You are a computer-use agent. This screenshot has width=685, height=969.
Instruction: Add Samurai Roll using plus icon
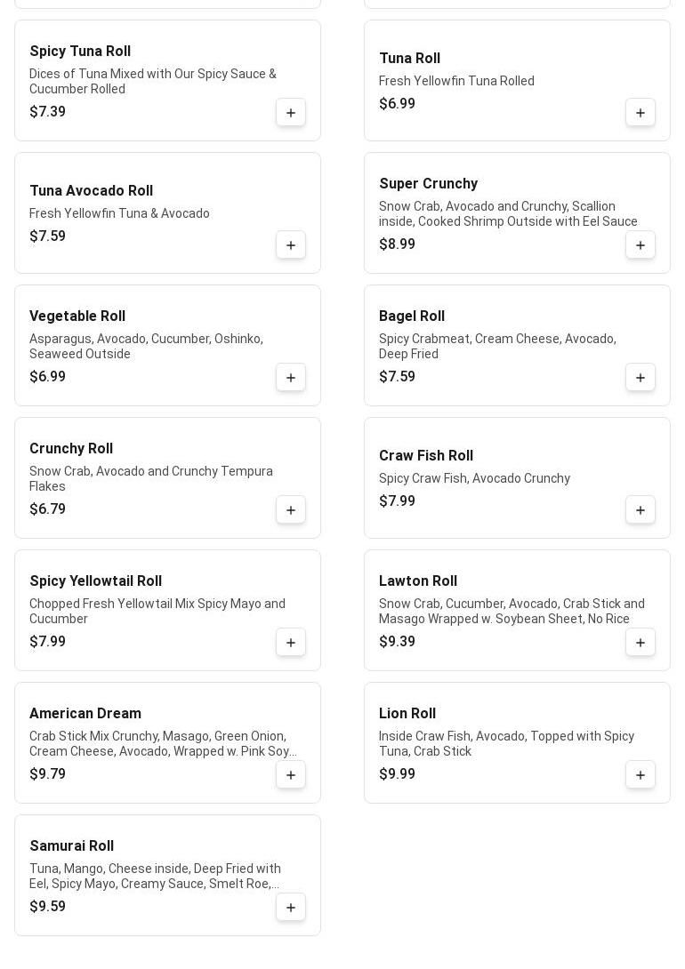[x=291, y=908]
